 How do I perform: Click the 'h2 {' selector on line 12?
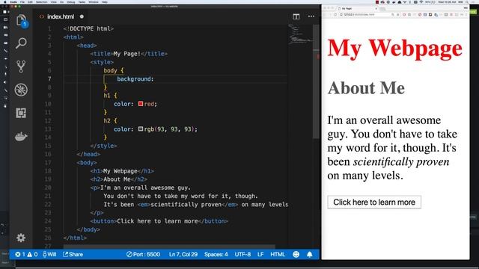pyautogui.click(x=110, y=120)
